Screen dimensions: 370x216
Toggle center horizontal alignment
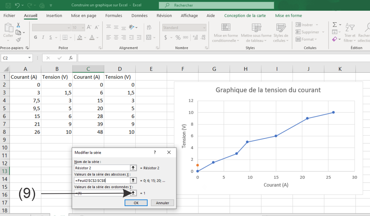pyautogui.click(x=116, y=38)
